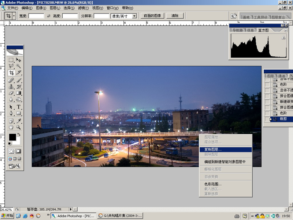Viewport: 293px width, 220px height.
Task: Open the 工具预设 palette well tab
Action: coord(260,17)
